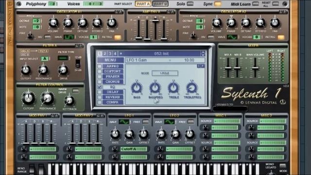
Task: Switch to the PHASER effect tab
Action: [113, 76]
